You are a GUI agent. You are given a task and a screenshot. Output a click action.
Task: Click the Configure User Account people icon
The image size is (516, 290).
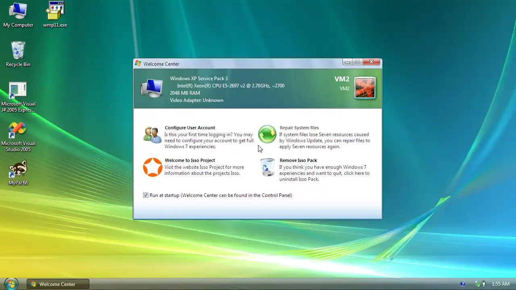click(x=152, y=135)
